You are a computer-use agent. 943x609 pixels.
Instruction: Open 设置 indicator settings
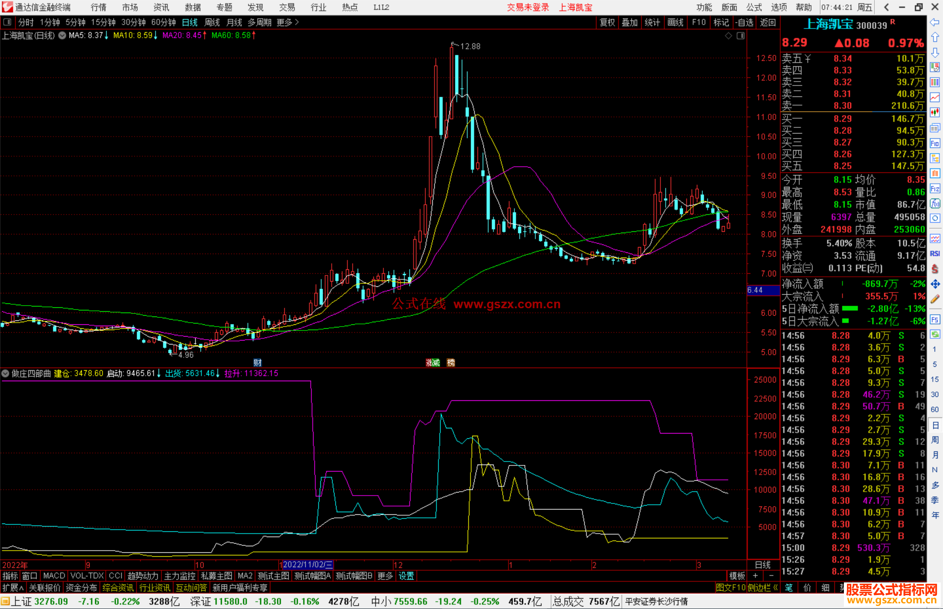coord(406,576)
